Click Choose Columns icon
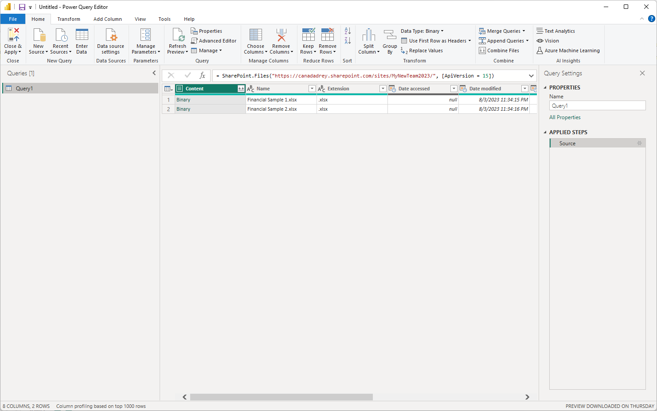657x411 pixels. coord(255,35)
